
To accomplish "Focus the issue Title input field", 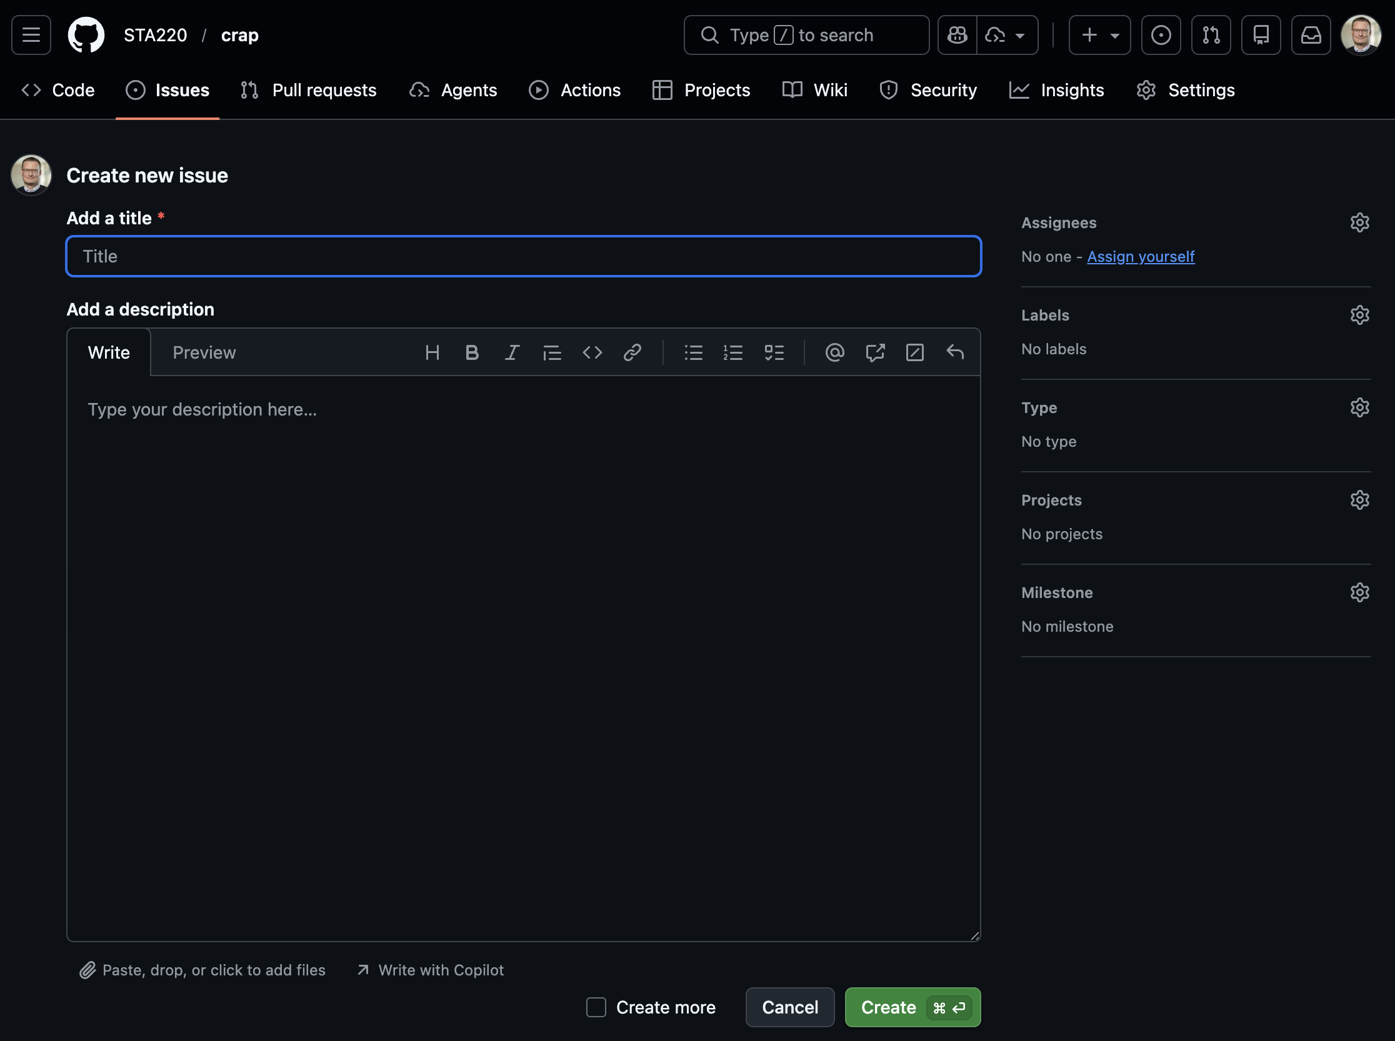I will pos(523,256).
